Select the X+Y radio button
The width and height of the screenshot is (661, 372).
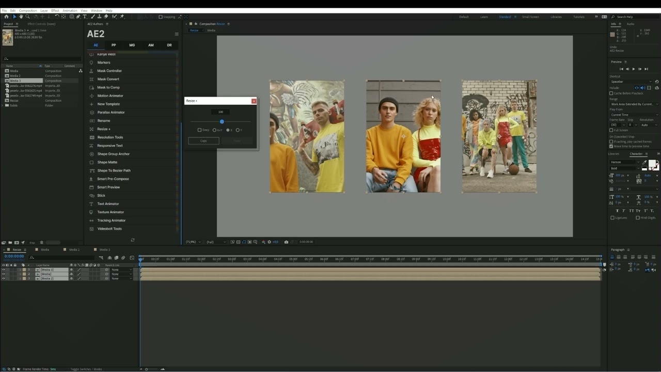pyautogui.click(x=214, y=130)
